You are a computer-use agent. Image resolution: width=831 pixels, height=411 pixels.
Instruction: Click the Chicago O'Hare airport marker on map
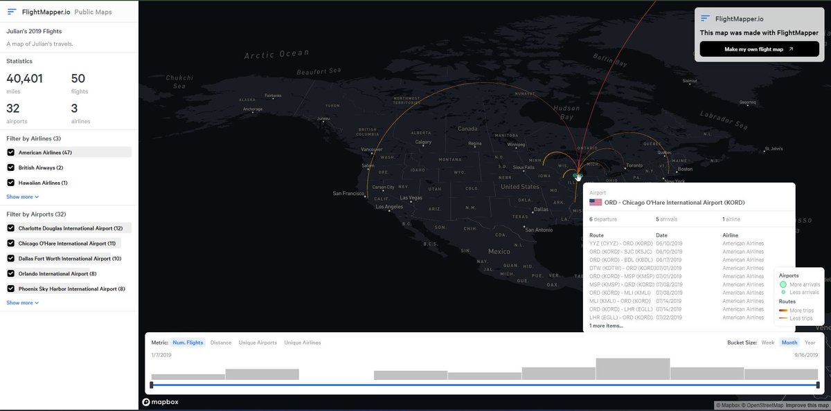[x=578, y=176]
